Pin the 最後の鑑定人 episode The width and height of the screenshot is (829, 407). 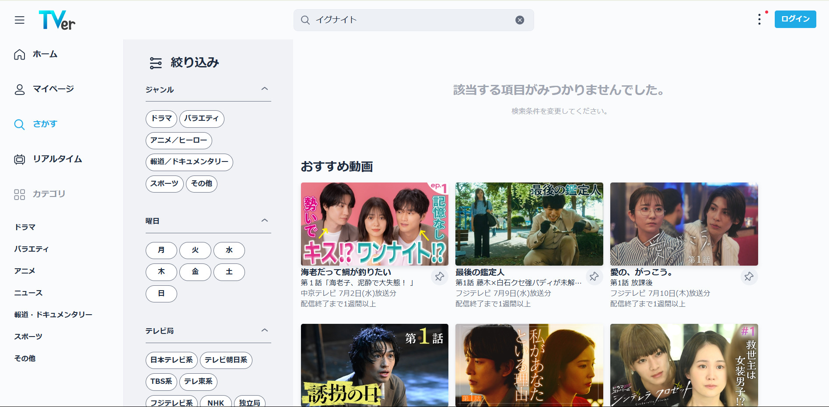[x=594, y=277]
